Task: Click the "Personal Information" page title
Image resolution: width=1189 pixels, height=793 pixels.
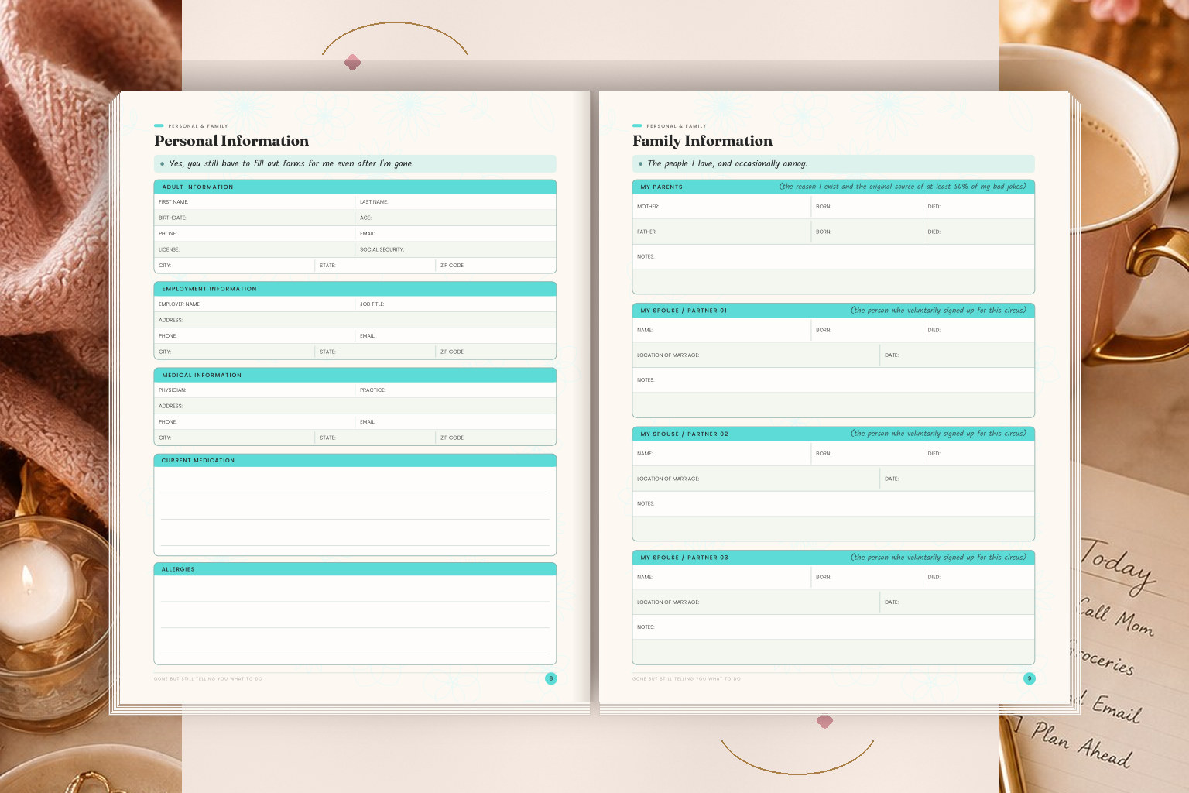Action: click(231, 141)
